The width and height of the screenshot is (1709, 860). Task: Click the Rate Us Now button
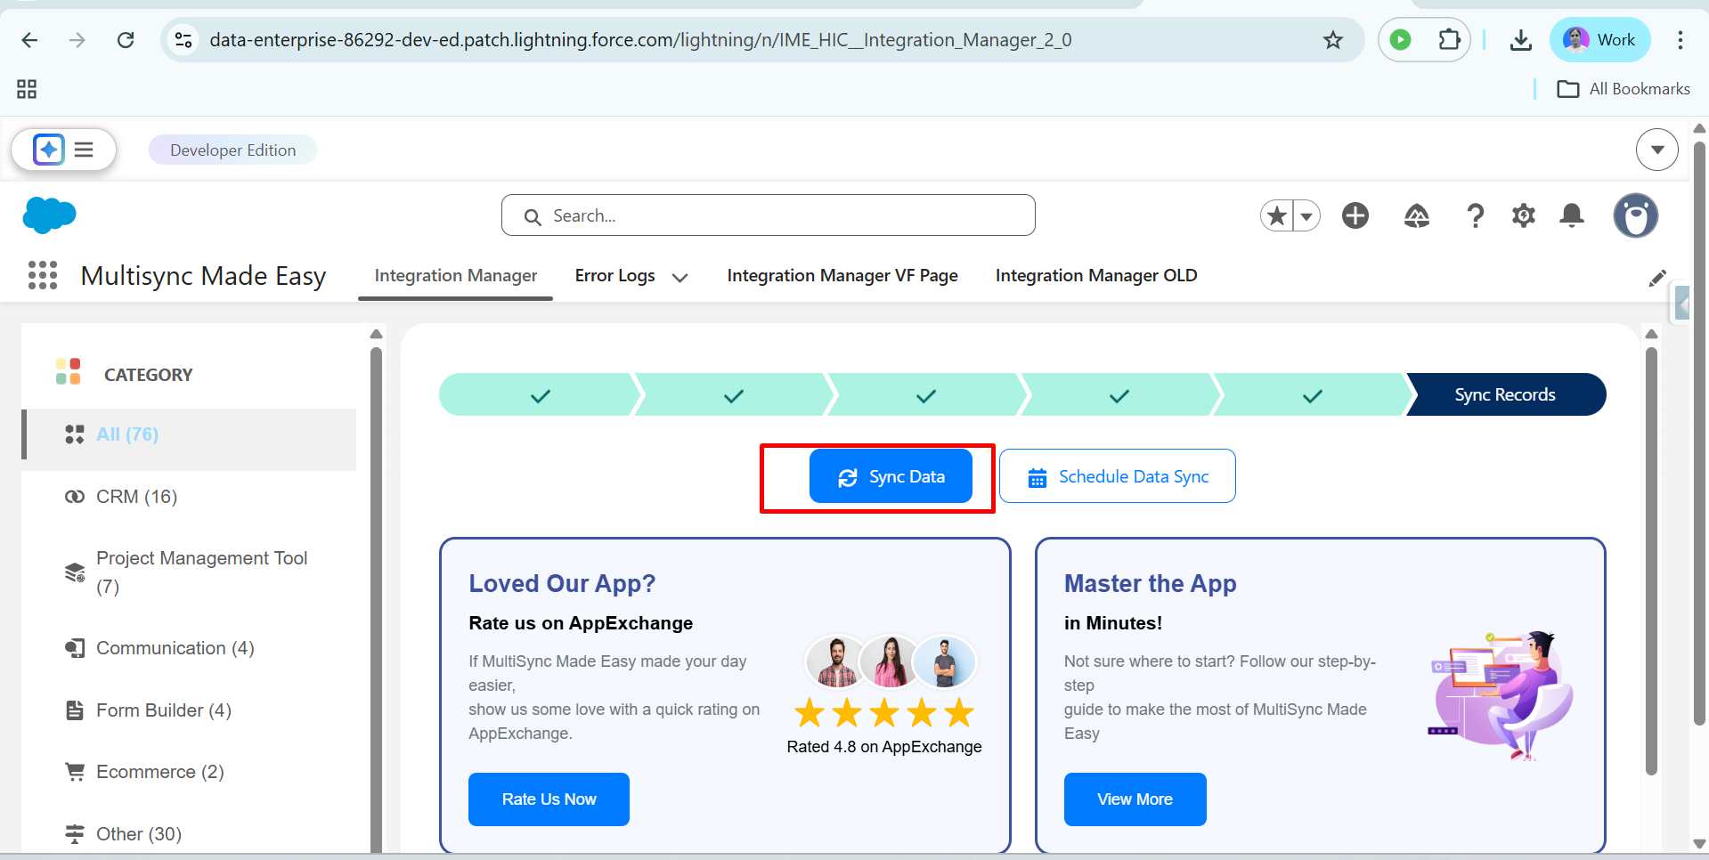click(549, 799)
